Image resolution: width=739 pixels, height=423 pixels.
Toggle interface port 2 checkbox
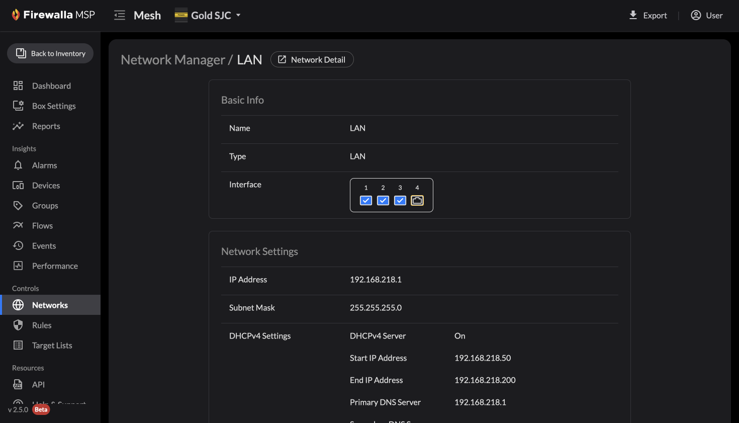(x=383, y=201)
